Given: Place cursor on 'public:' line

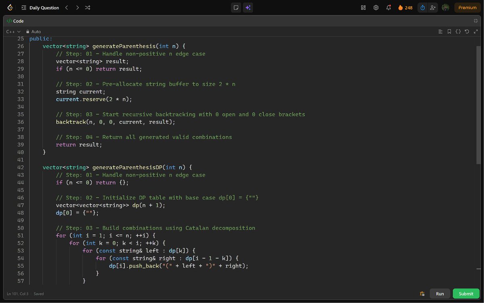Looking at the screenshot, I should tap(41, 39).
